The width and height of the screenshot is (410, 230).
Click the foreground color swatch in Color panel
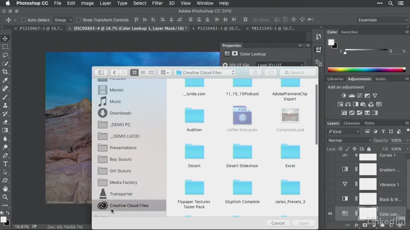(331, 42)
